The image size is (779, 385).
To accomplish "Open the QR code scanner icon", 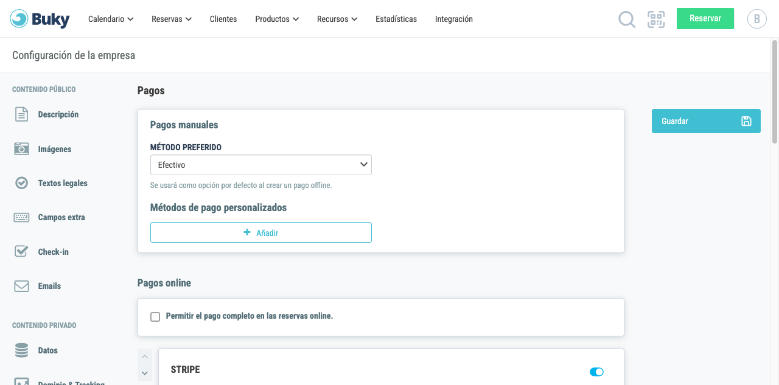I will [656, 19].
